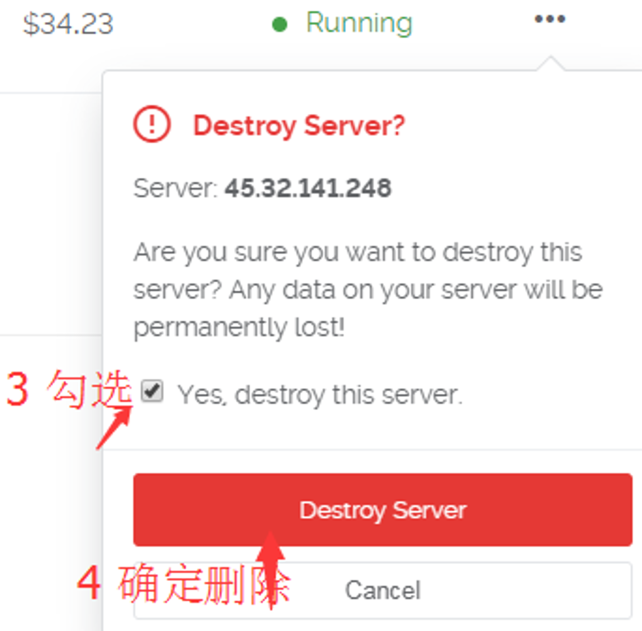This screenshot has width=642, height=631.
Task: Click the popover caret below the dots menu
Action: point(551,63)
